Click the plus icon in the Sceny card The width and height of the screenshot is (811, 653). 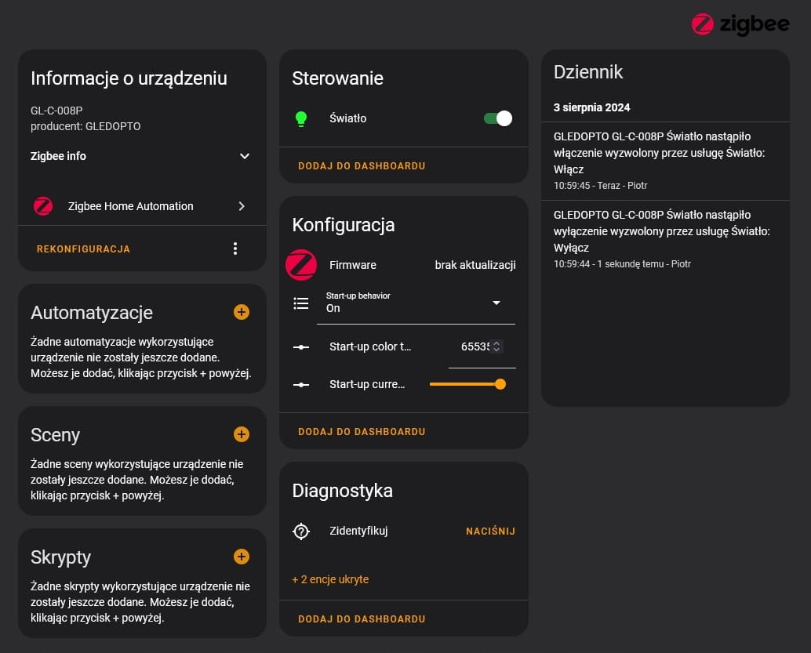pos(241,434)
